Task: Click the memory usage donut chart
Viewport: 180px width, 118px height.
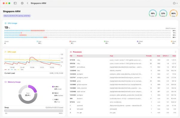Action: tap(28, 94)
